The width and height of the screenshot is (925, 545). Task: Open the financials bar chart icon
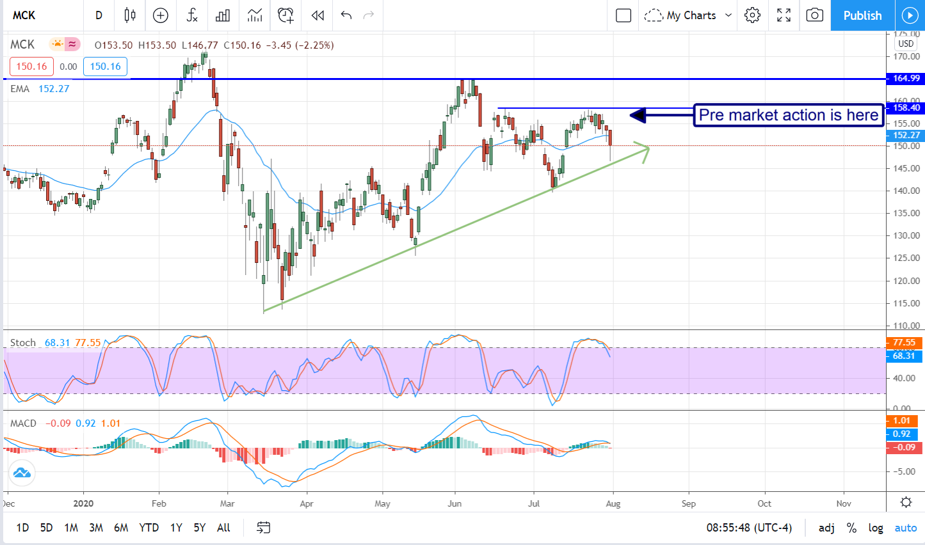click(x=223, y=15)
